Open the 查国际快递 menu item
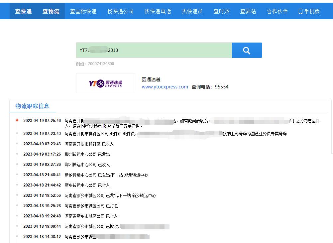This screenshot has width=333, height=243. click(83, 11)
